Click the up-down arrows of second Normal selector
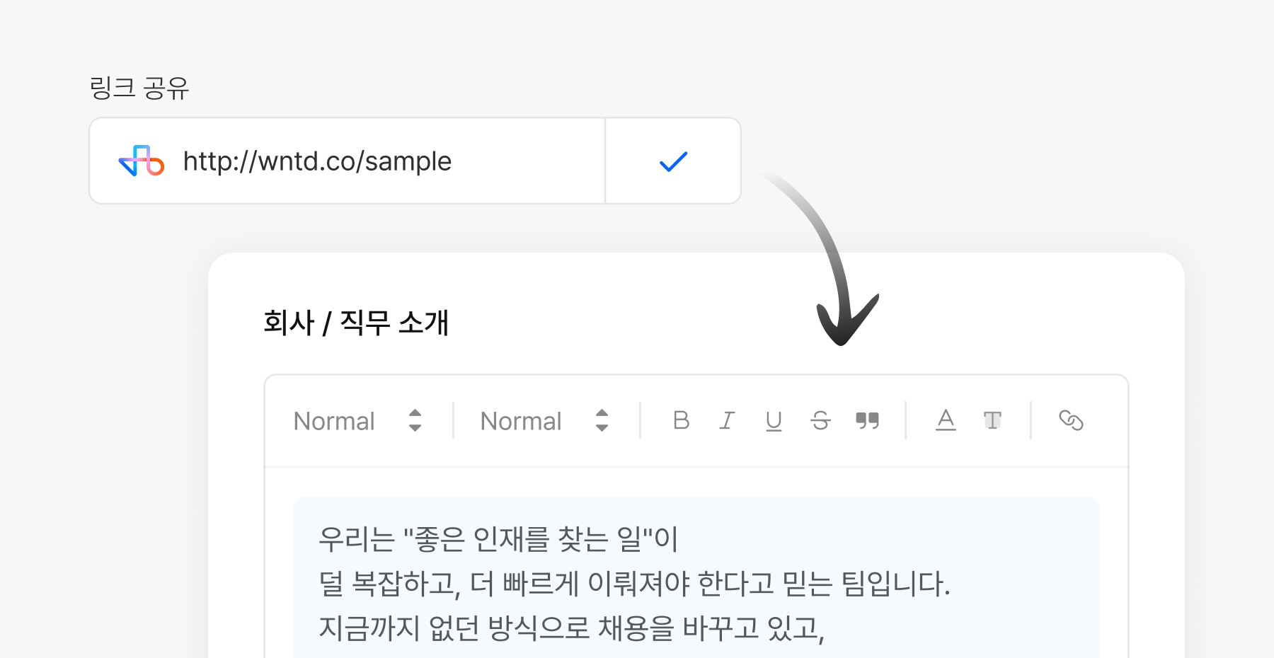The width and height of the screenshot is (1274, 658). pyautogui.click(x=602, y=420)
